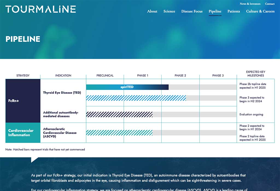Select the Thyroid Eye Disease (TED) indication
Image resolution: width=280 pixels, height=191 pixels.
62,92
